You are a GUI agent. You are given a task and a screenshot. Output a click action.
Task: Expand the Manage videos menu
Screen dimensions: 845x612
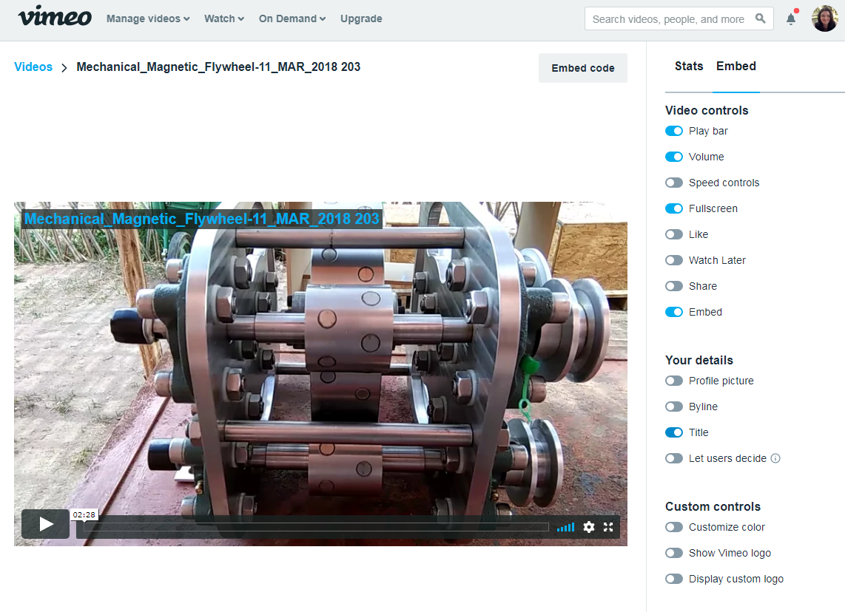(148, 19)
